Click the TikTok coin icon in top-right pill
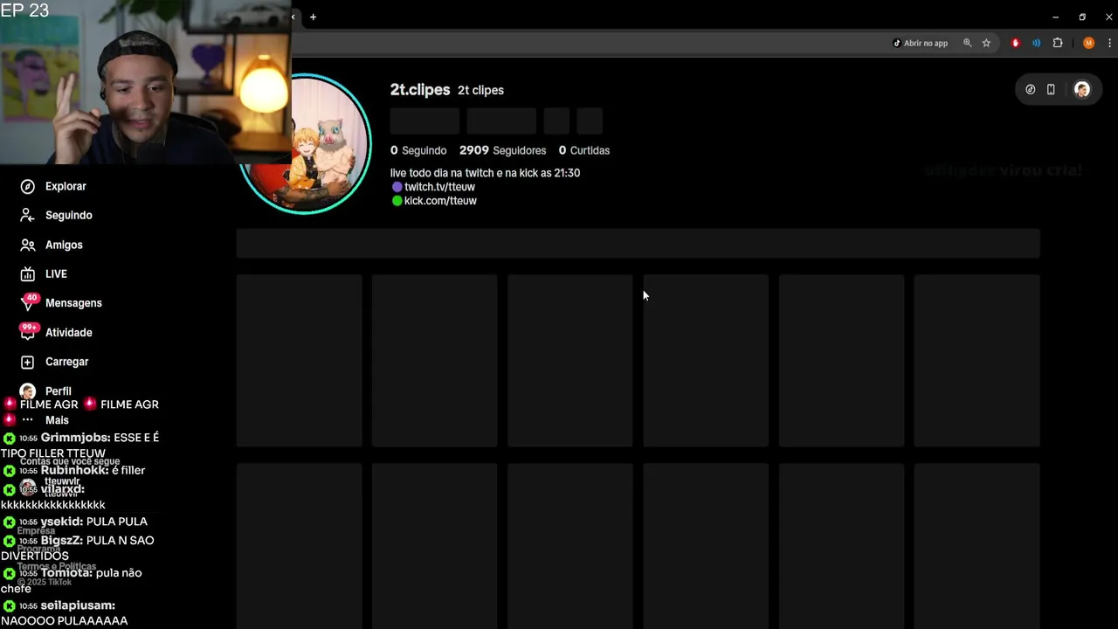The height and width of the screenshot is (629, 1118). pyautogui.click(x=1031, y=89)
